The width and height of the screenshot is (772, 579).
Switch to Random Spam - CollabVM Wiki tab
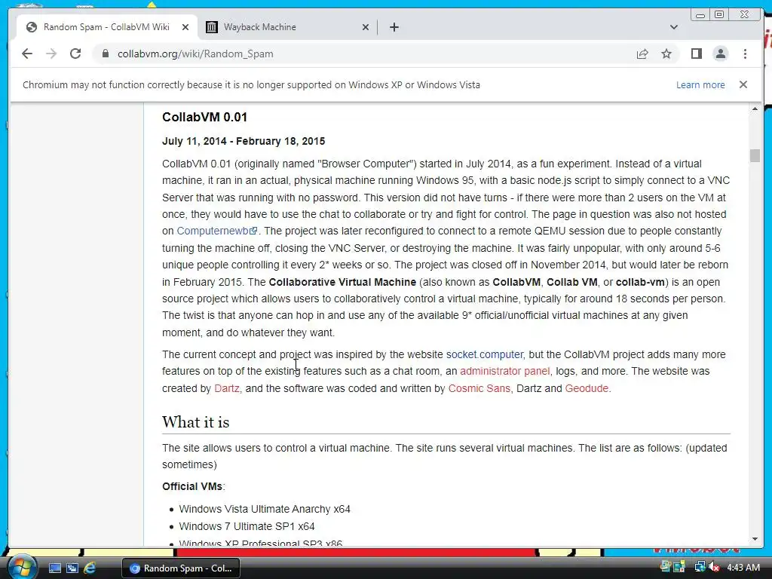pos(106,27)
